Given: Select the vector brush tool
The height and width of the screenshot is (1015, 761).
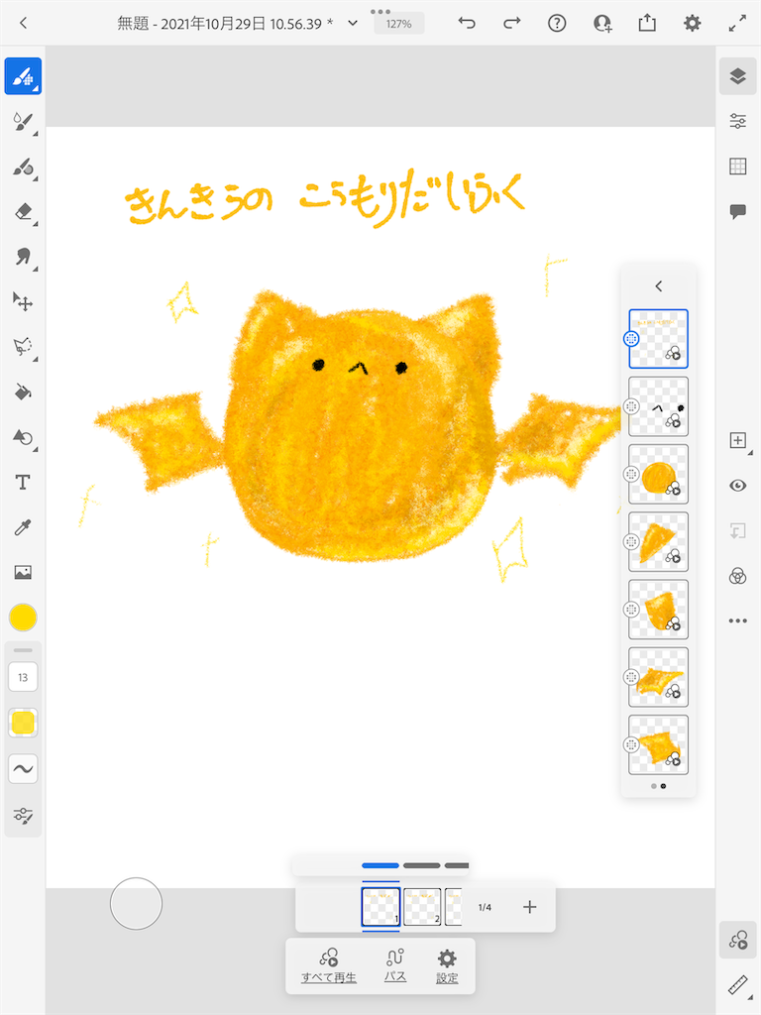Looking at the screenshot, I should tap(24, 167).
